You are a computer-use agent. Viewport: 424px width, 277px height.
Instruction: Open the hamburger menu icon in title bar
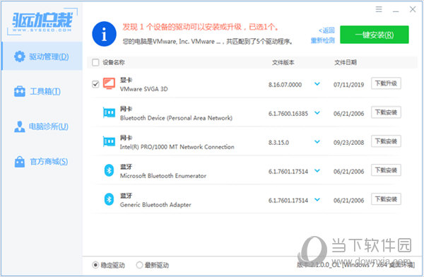coord(379,9)
